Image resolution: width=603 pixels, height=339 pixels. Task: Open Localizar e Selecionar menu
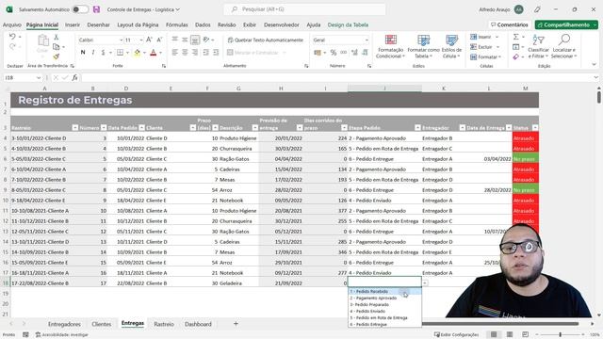(x=563, y=46)
